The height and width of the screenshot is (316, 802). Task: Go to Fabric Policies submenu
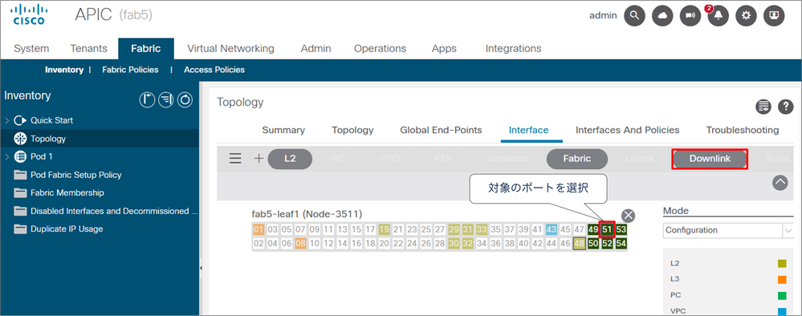click(x=130, y=70)
